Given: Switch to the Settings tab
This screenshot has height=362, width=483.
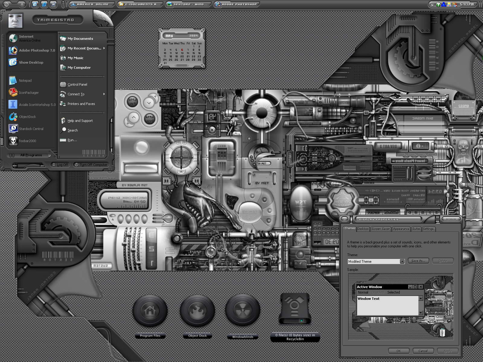Looking at the screenshot, I should point(428,229).
